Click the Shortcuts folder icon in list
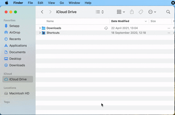The width and height of the screenshot is (175, 115). pyautogui.click(x=43, y=33)
